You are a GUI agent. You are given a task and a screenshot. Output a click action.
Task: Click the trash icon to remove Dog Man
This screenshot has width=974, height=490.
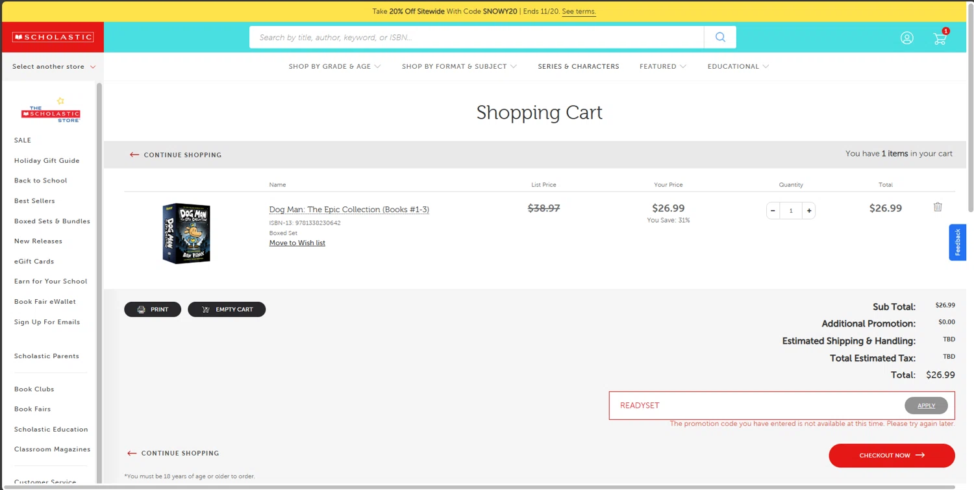click(938, 207)
